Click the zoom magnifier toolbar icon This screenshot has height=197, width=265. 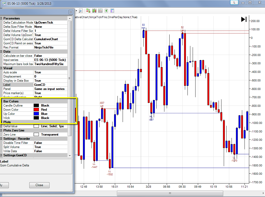[81, 11]
